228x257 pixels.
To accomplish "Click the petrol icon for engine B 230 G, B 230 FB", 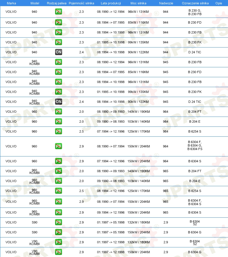I will click(x=59, y=12).
